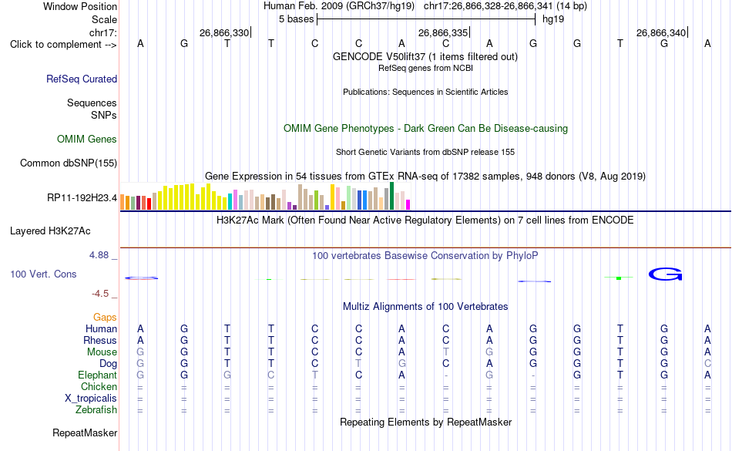Screen dimensions: 732x451
Task: Click the hg19 label beside the scale bar
Action: pyautogui.click(x=553, y=19)
